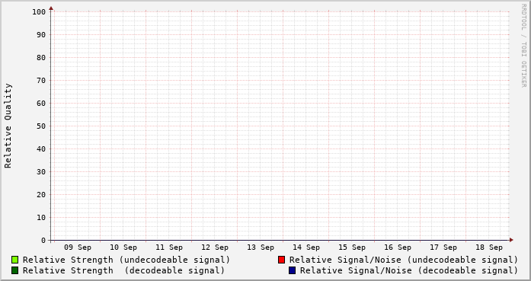Click the 14 Sep date label

click(306, 247)
